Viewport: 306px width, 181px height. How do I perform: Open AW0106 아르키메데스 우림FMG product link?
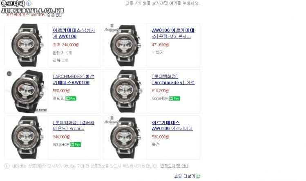click(173, 33)
